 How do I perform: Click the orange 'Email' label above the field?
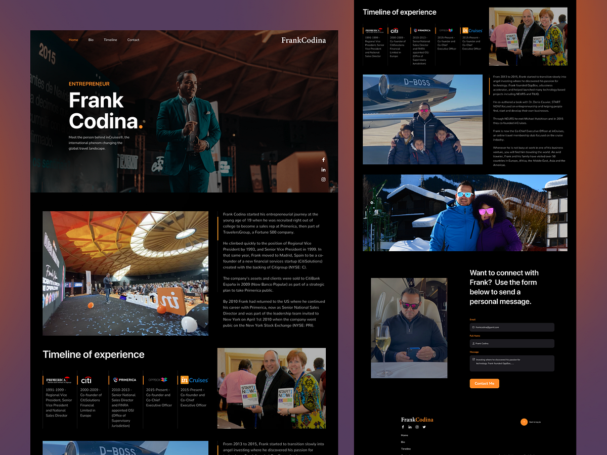coord(472,320)
